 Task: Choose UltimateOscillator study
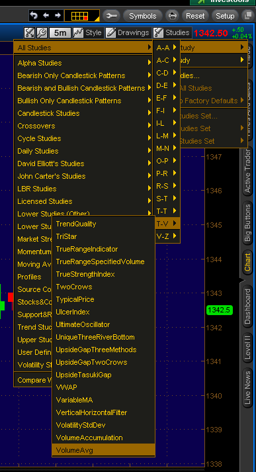103,324
